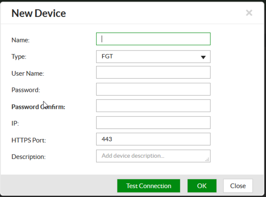The image size is (266, 197).
Task: Click the "User Name:" label
Action: pos(27,73)
